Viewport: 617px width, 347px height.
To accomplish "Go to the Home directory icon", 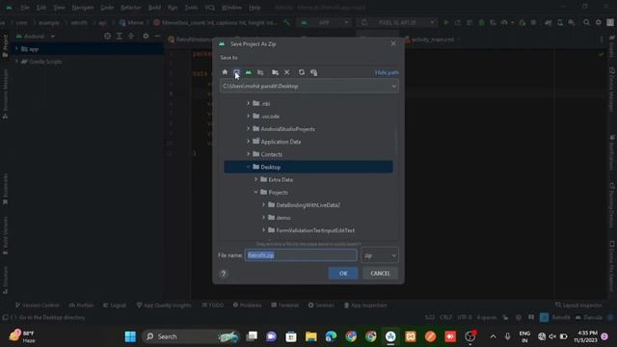I will pos(225,72).
